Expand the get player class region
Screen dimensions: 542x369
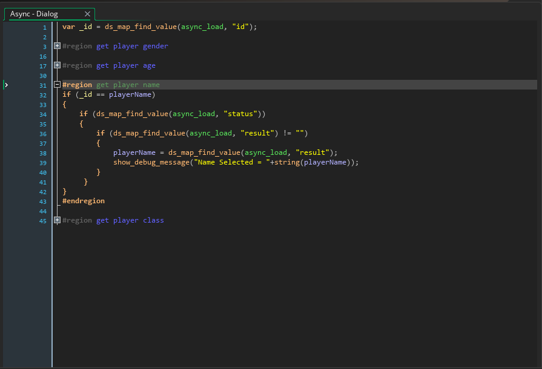pyautogui.click(x=58, y=220)
